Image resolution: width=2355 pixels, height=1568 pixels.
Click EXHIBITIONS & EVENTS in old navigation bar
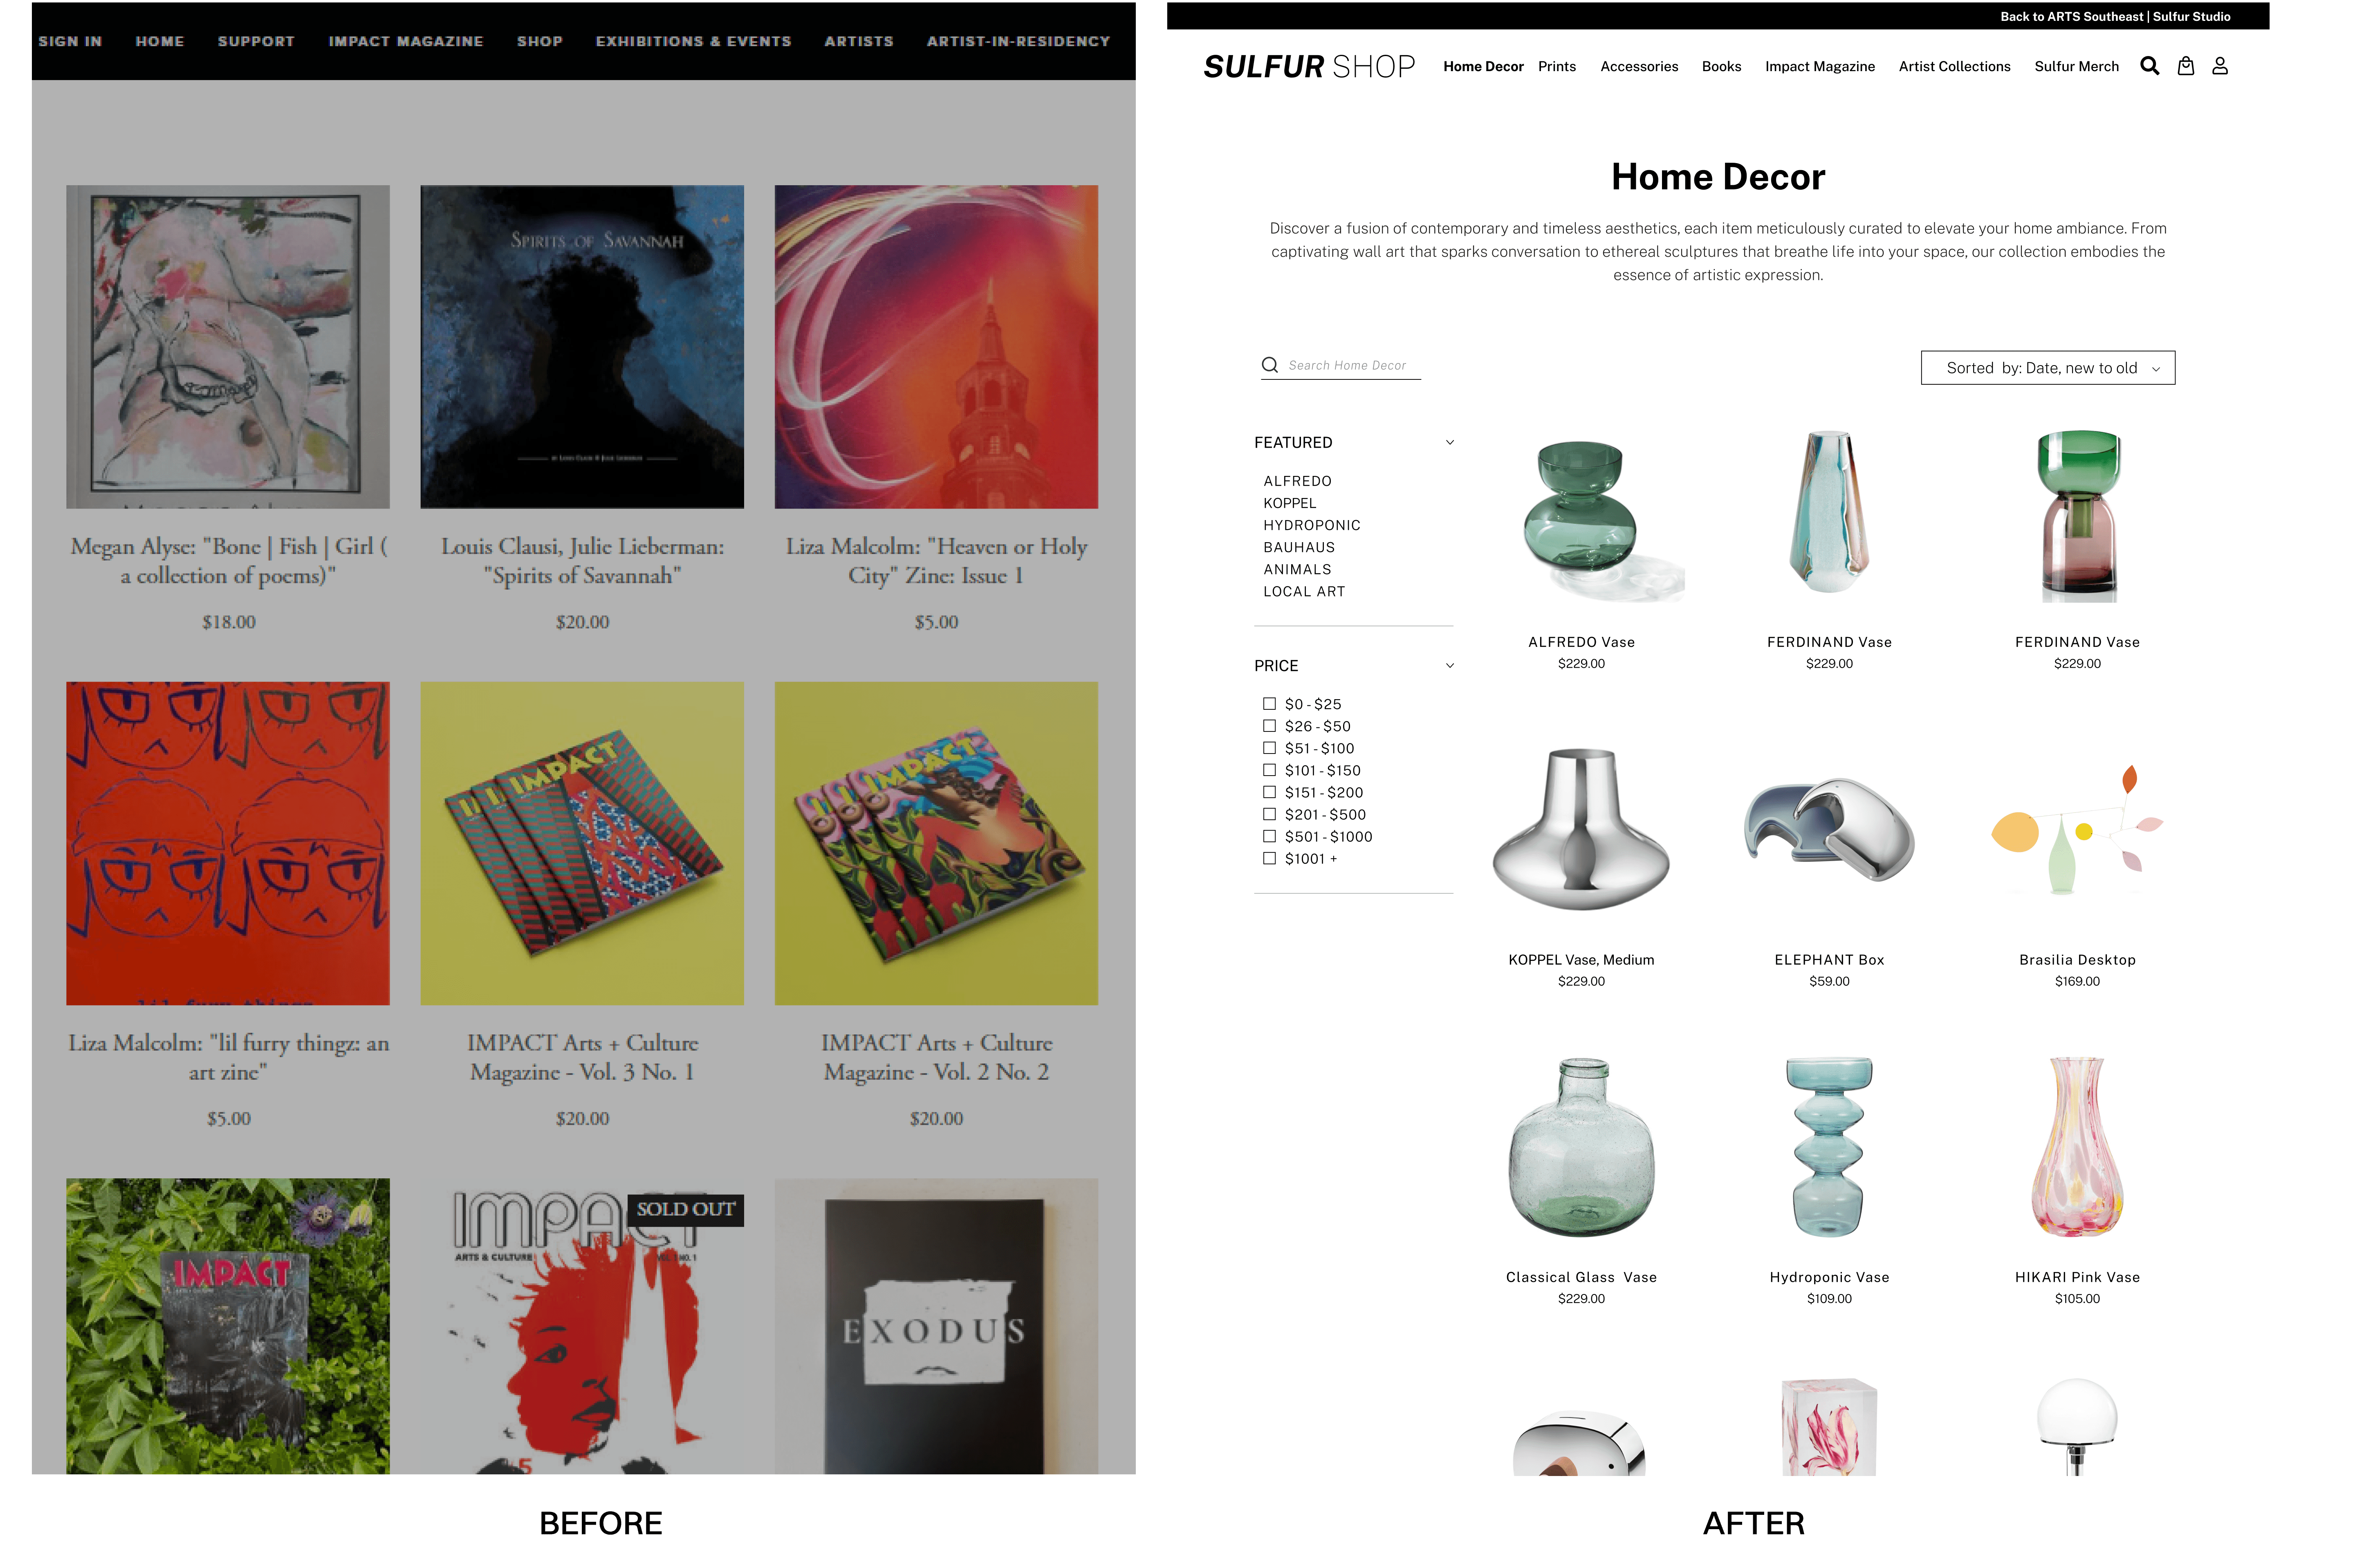pyautogui.click(x=693, y=41)
